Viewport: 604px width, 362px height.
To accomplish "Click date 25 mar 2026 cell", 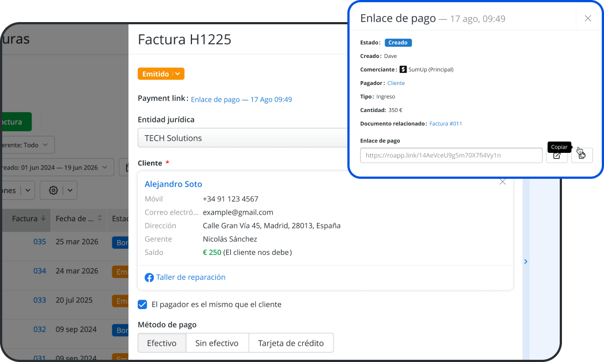I will 77,242.
